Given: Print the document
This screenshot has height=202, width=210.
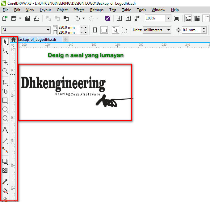Looking at the screenshot, I should [36, 18].
